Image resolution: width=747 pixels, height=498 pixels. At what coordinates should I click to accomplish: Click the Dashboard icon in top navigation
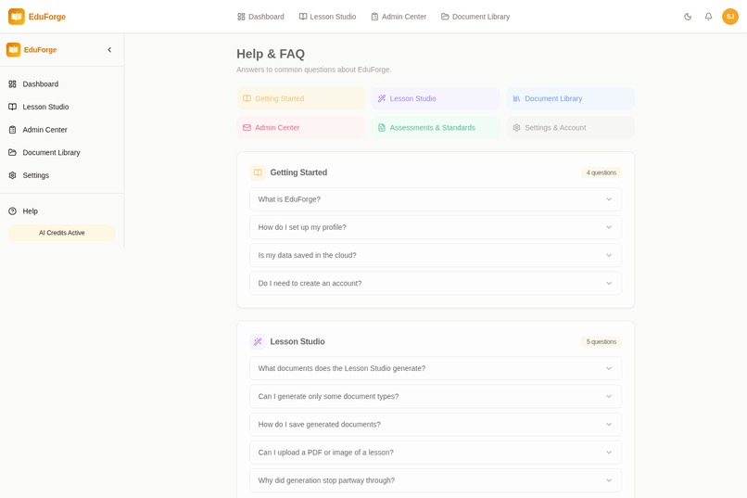pyautogui.click(x=241, y=17)
